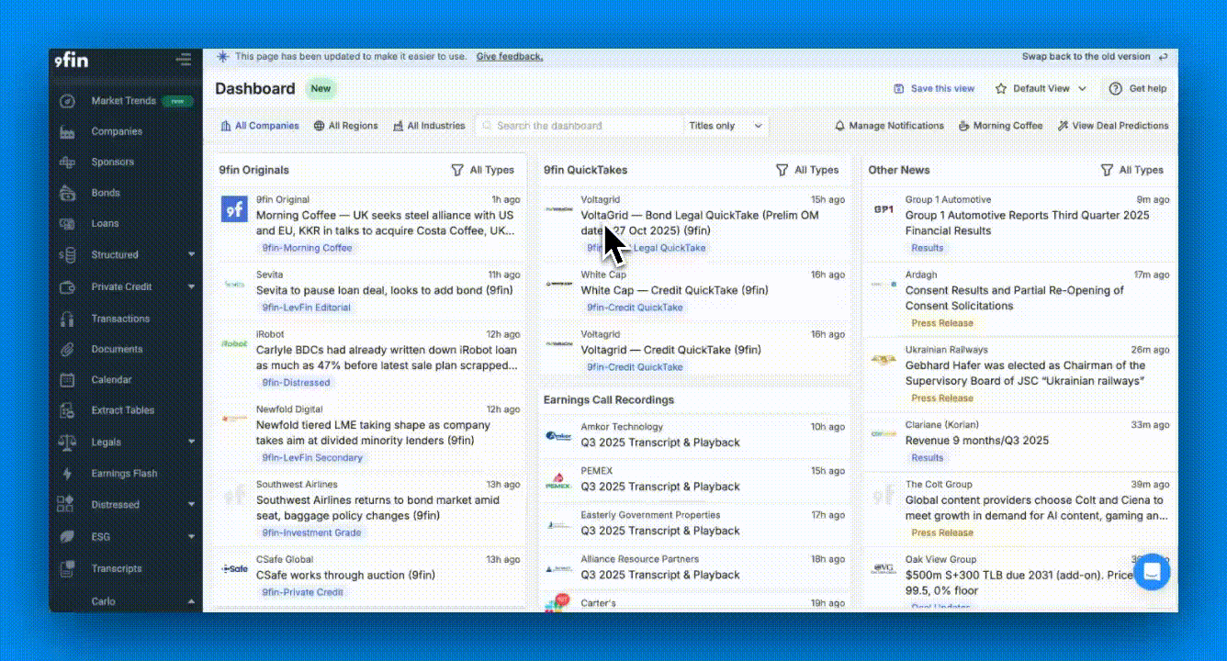Click the Give feedback link
Screen dimensions: 1227x661
pos(509,57)
